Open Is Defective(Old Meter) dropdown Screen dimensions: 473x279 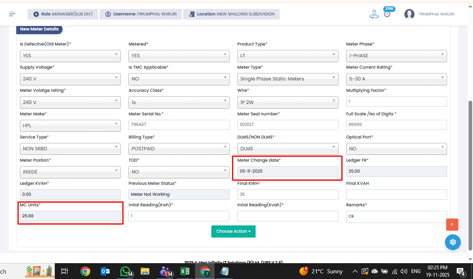tap(70, 56)
